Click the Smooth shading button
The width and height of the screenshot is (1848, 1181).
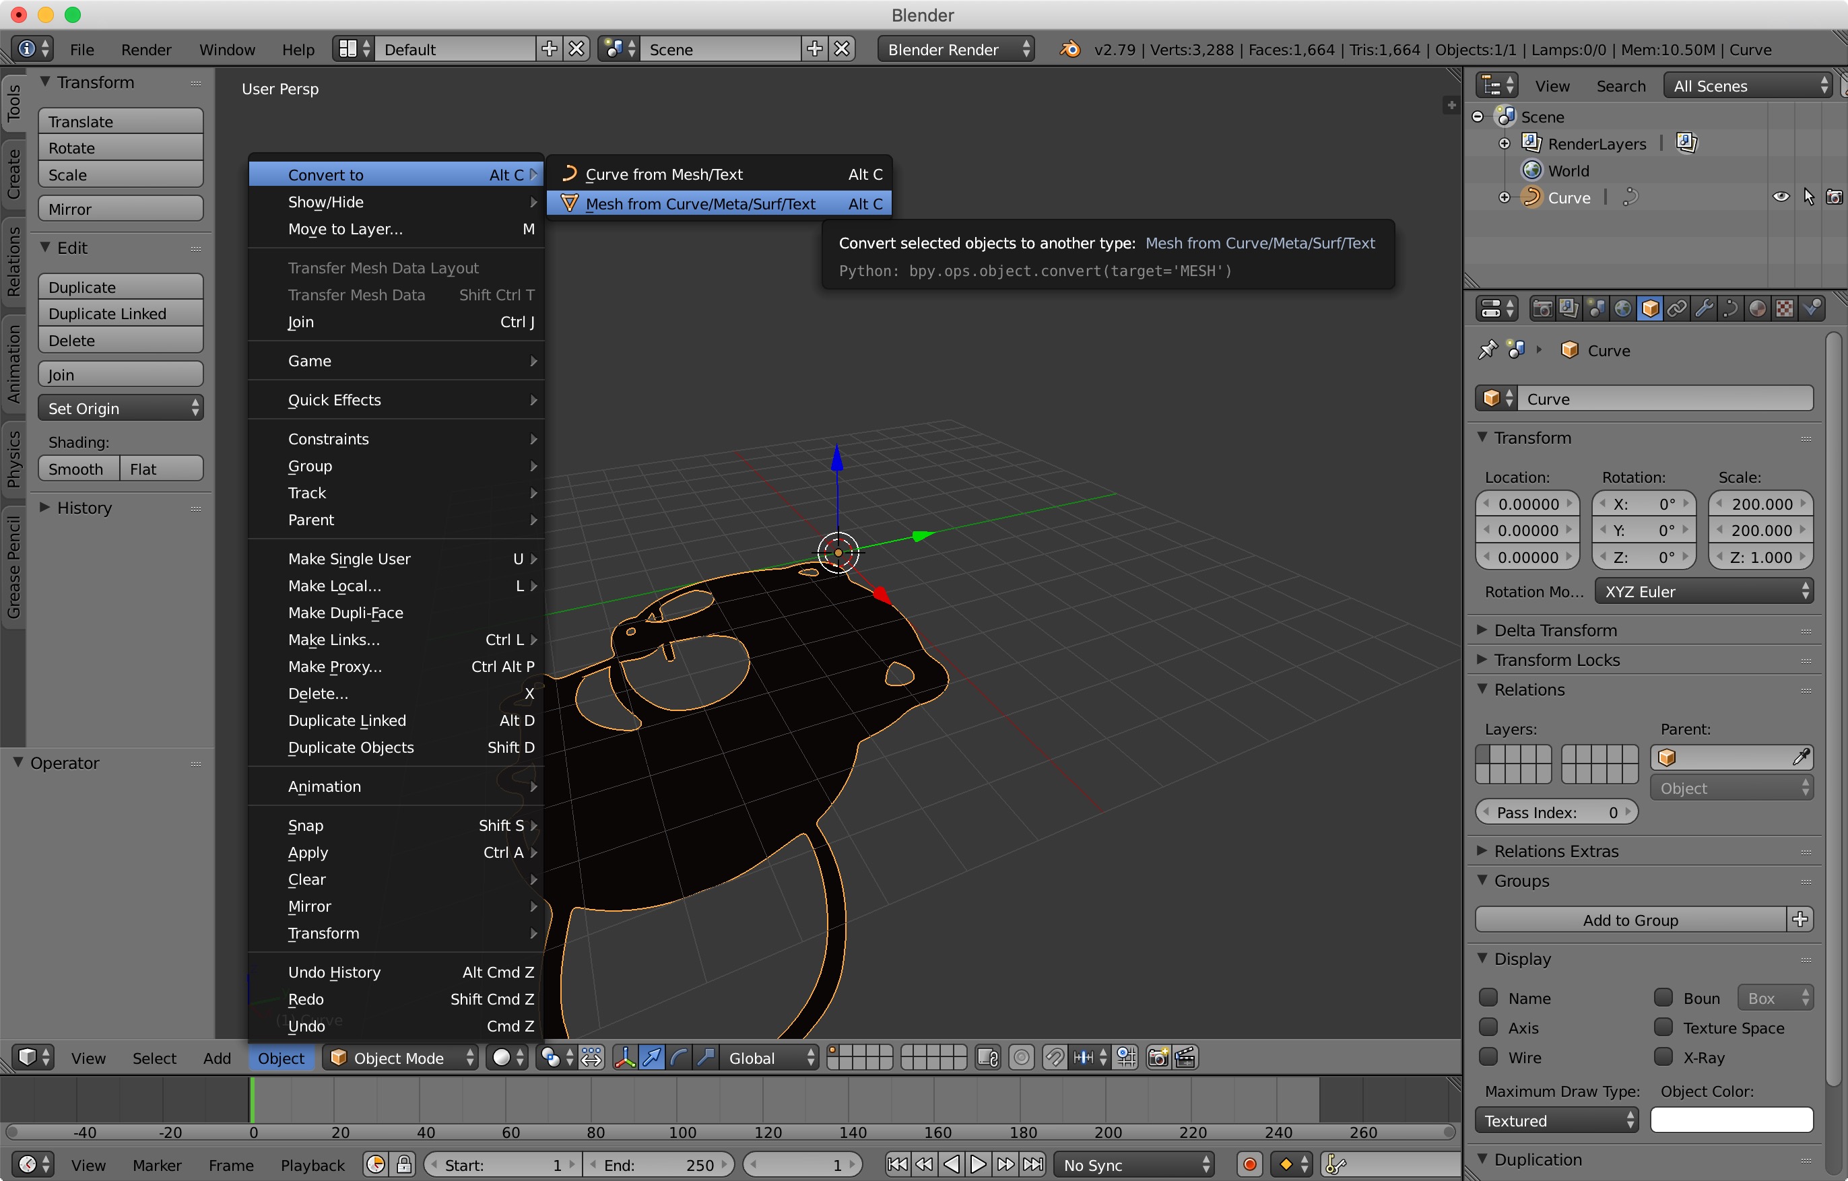tap(77, 469)
